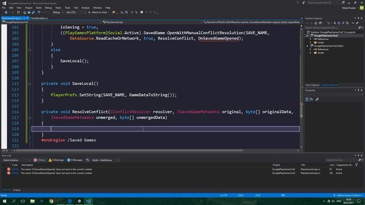Screen dimensions: 365x205
Task: Click the wrench Properties icon in Solution Explorer toolbar
Action: pos(357,23)
